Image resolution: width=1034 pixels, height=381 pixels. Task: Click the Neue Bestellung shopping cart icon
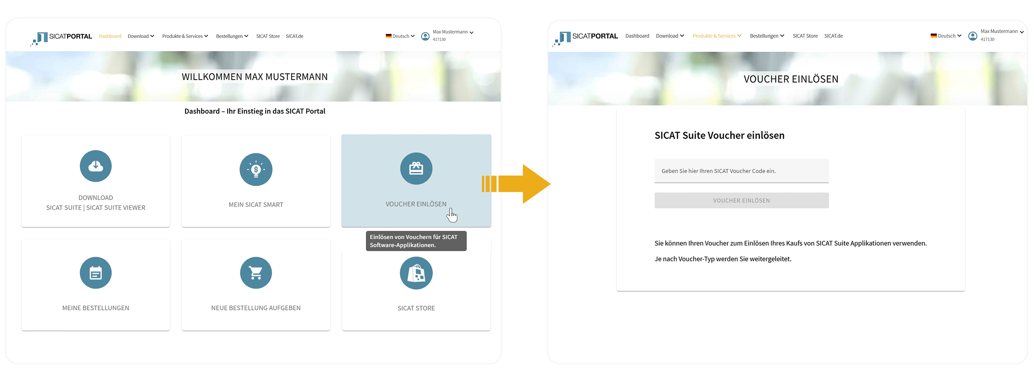[256, 273]
